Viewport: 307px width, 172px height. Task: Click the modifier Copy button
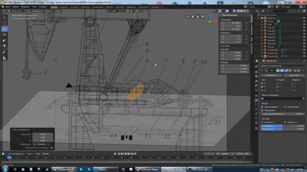(x=294, y=75)
